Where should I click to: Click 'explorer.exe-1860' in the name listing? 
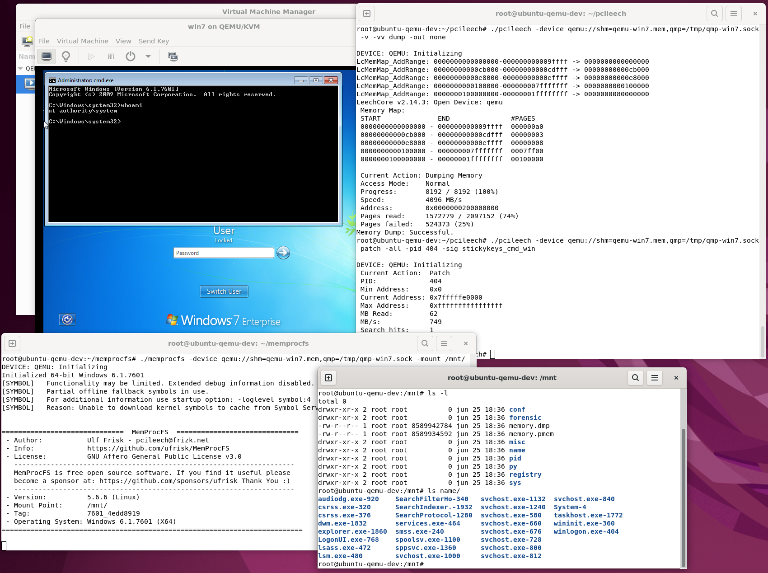pyautogui.click(x=352, y=531)
